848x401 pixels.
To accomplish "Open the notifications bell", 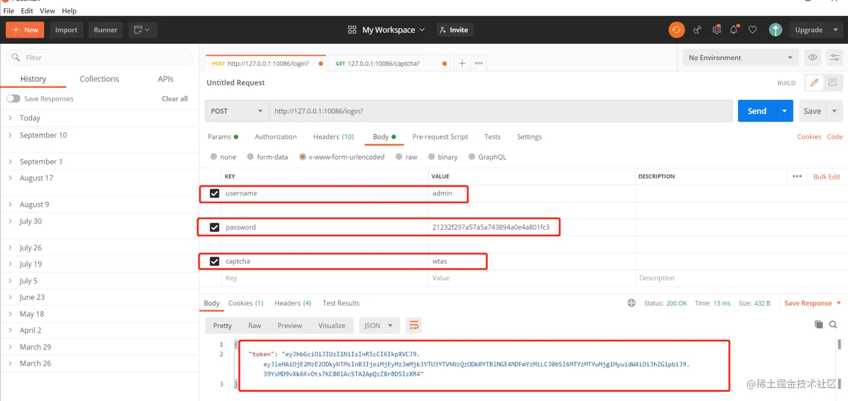I will 734,30.
